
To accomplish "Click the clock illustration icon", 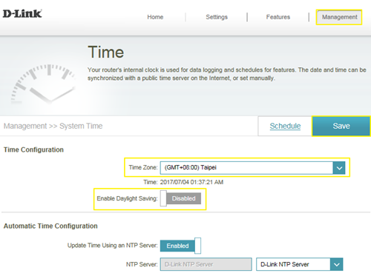I will click(x=43, y=84).
